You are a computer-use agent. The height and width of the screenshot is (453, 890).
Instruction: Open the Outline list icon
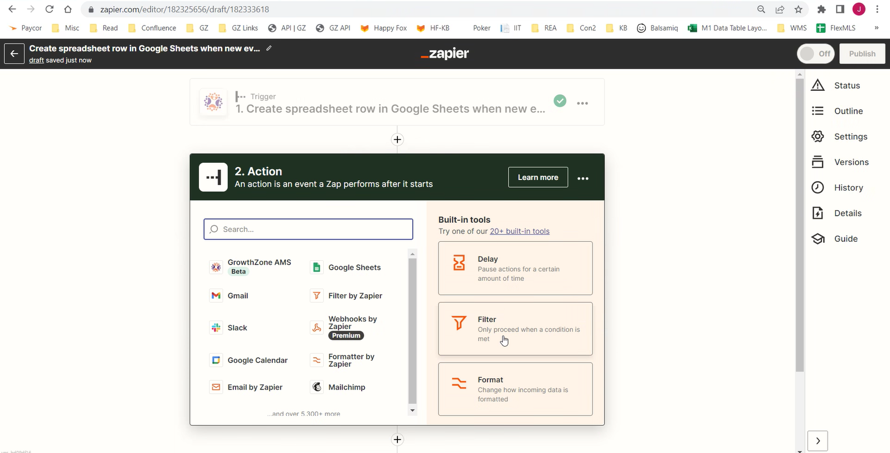(818, 111)
